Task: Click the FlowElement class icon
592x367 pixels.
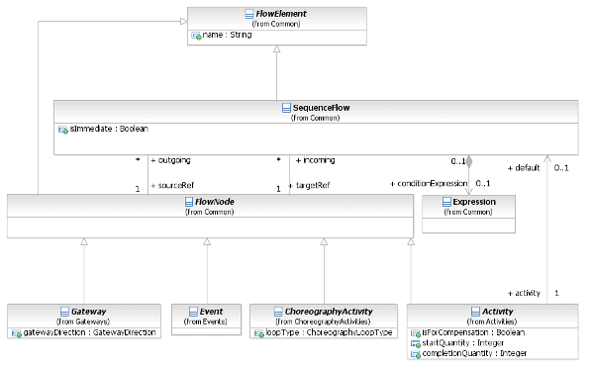Action: (x=249, y=14)
